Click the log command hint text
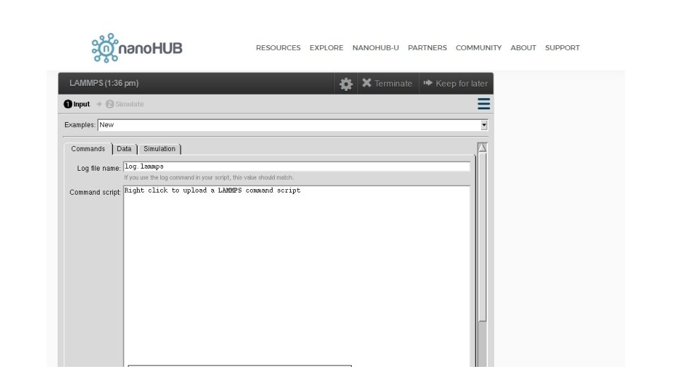The image size is (678, 381). [209, 178]
